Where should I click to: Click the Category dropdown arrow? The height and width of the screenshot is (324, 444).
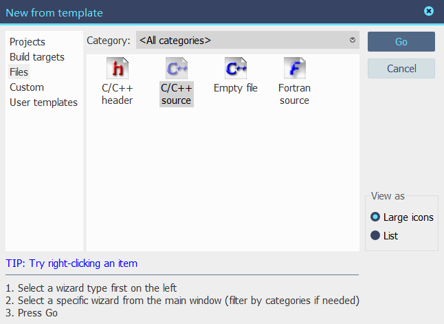pos(353,41)
